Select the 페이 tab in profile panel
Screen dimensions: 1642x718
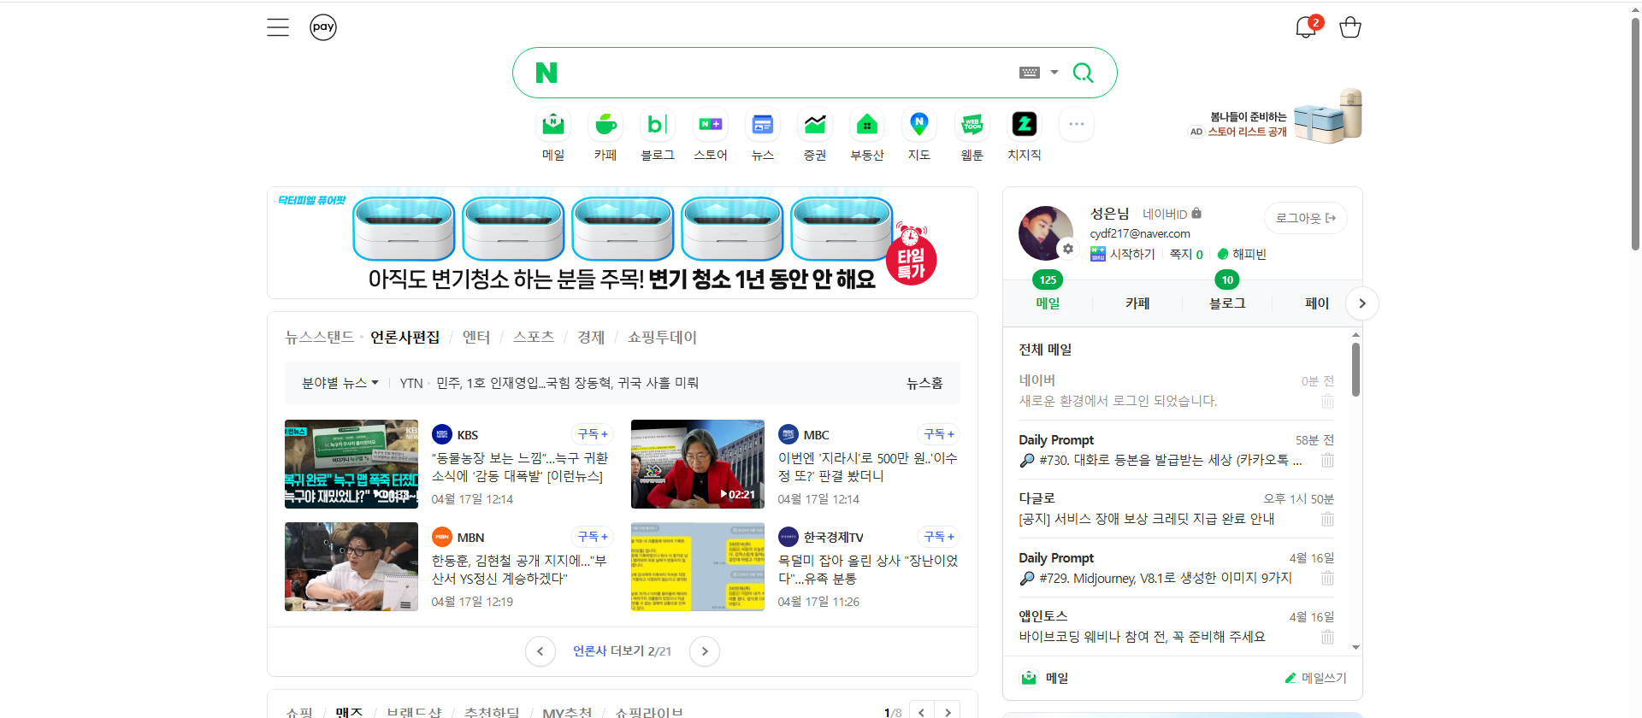(1317, 303)
